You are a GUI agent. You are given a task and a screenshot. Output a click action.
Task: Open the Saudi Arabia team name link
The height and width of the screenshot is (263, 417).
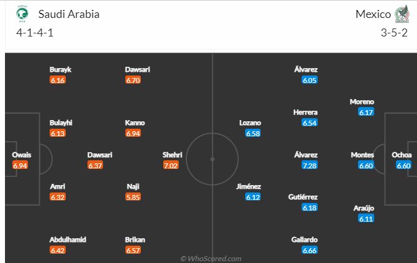69,14
